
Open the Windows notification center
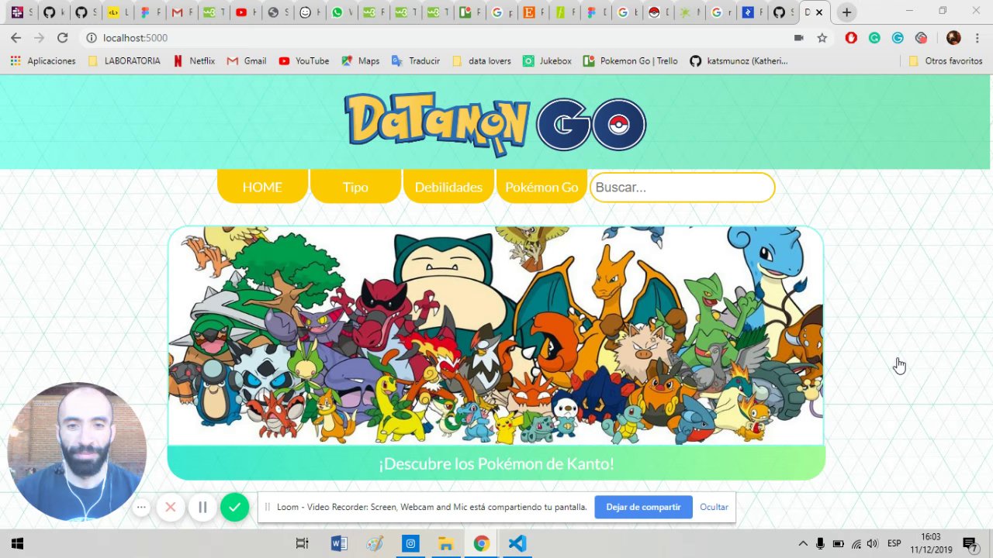[x=970, y=543]
